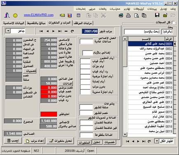Click the yellow smiley face icon
The width and height of the screenshot is (179, 155).
click(x=15, y=15)
